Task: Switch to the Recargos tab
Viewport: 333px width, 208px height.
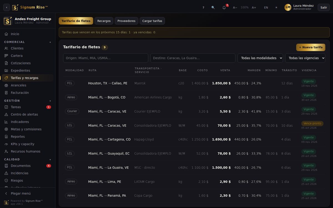Action: click(x=104, y=21)
